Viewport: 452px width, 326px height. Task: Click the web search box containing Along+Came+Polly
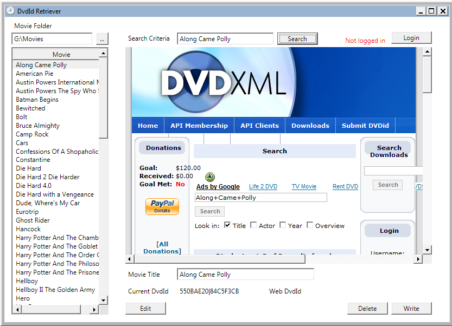261,198
